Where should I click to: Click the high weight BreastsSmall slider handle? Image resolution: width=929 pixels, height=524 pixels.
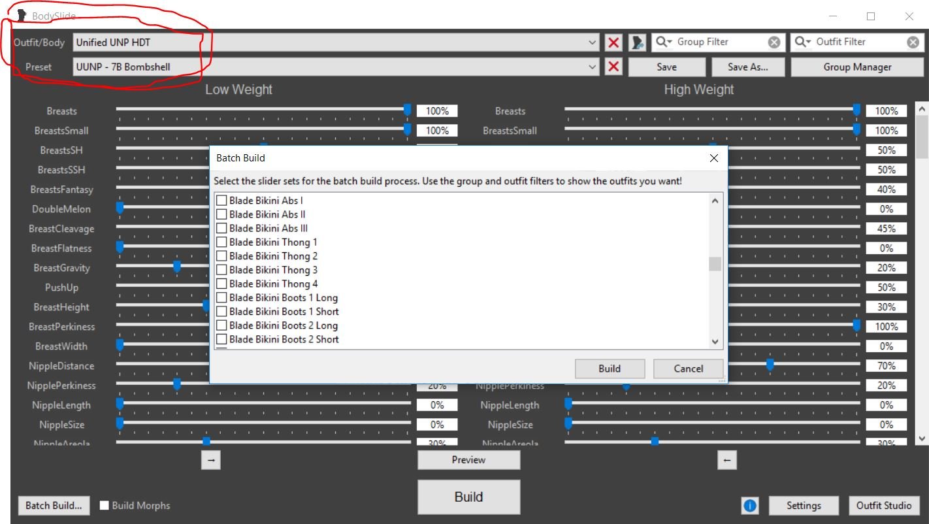[x=856, y=129]
